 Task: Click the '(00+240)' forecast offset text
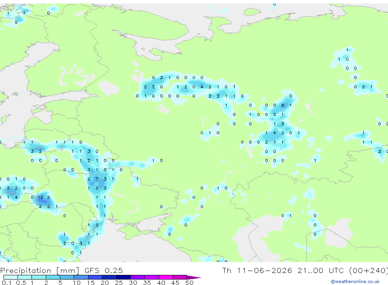click(x=369, y=271)
